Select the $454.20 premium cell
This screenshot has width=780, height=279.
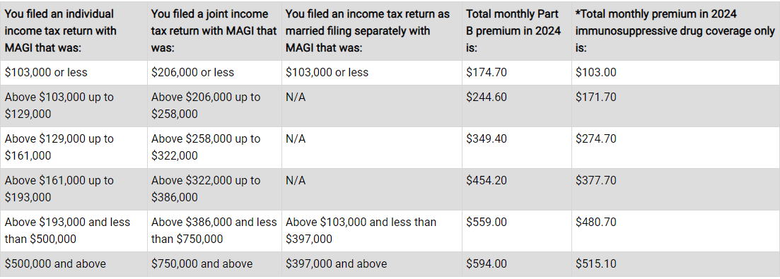tap(516, 189)
